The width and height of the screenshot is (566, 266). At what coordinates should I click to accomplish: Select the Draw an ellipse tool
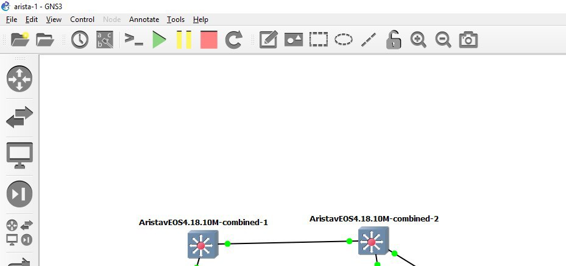tap(344, 40)
